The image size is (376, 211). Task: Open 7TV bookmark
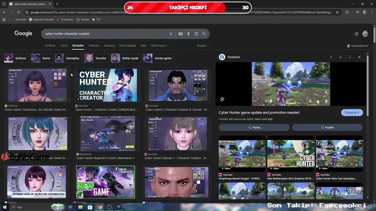pyautogui.click(x=96, y=20)
